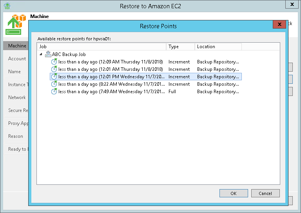The height and width of the screenshot is (213, 301).
Task: Go to the Account wizard step
Action: 17,59
